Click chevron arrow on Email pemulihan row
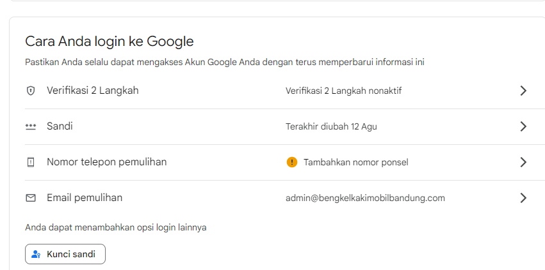Viewport: 545px width, 270px height. (x=523, y=198)
